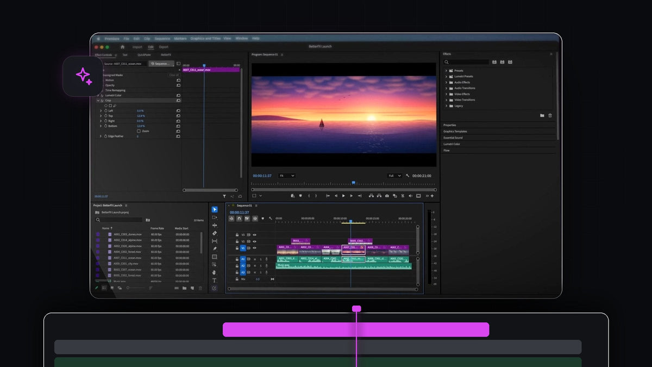This screenshot has height=367, width=652.
Task: Click the Home icon in workspace bar
Action: click(x=122, y=47)
